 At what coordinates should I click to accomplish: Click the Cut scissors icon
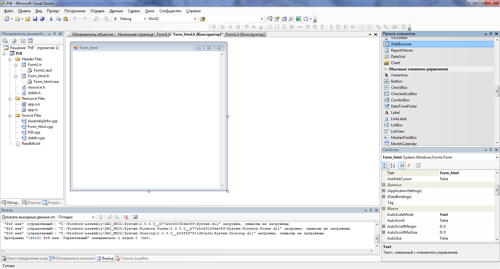(51, 19)
